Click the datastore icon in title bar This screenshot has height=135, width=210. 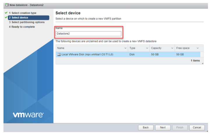(7, 5)
